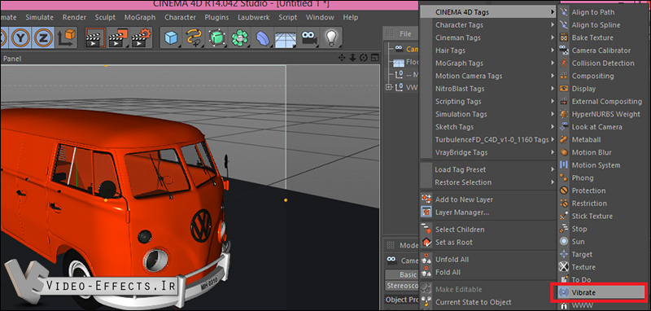Viewport: 651px width, 311px height.
Task: Expand the Simulation Tags submenu
Action: [488, 114]
